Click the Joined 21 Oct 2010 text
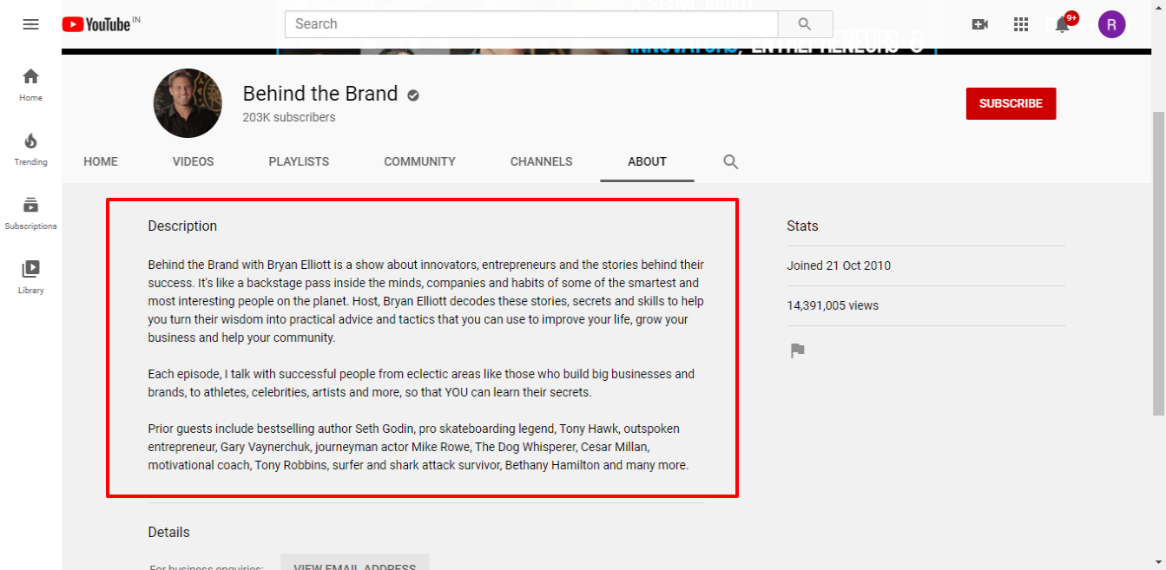 click(839, 265)
